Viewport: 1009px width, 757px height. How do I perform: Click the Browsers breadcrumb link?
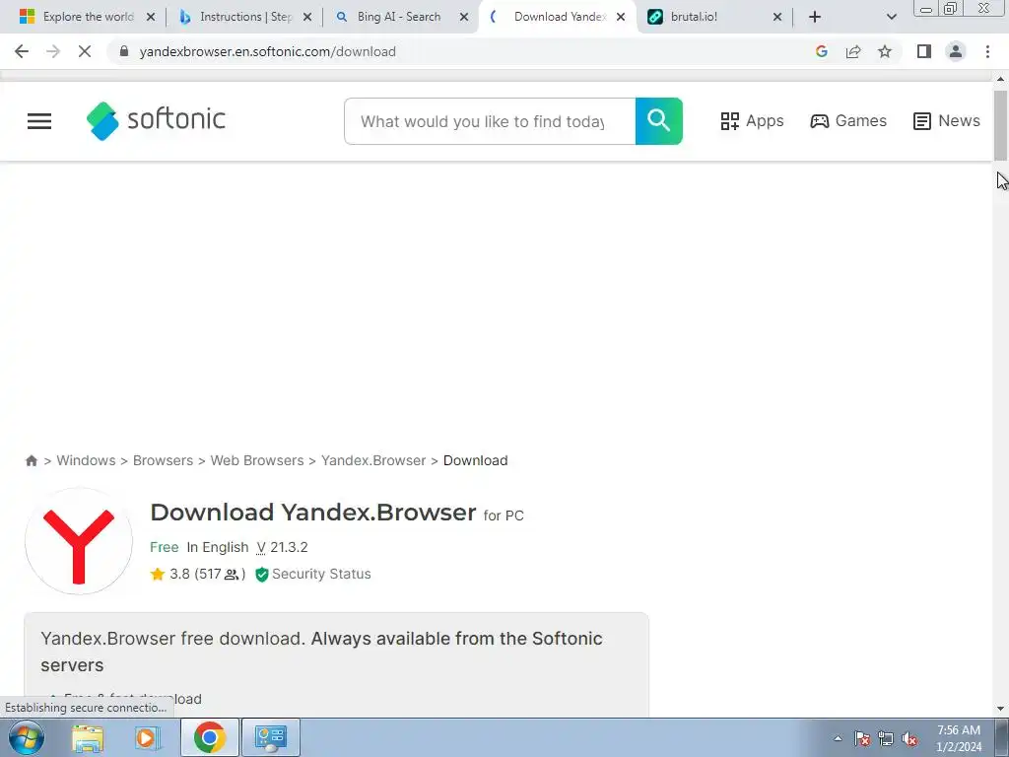163,461
